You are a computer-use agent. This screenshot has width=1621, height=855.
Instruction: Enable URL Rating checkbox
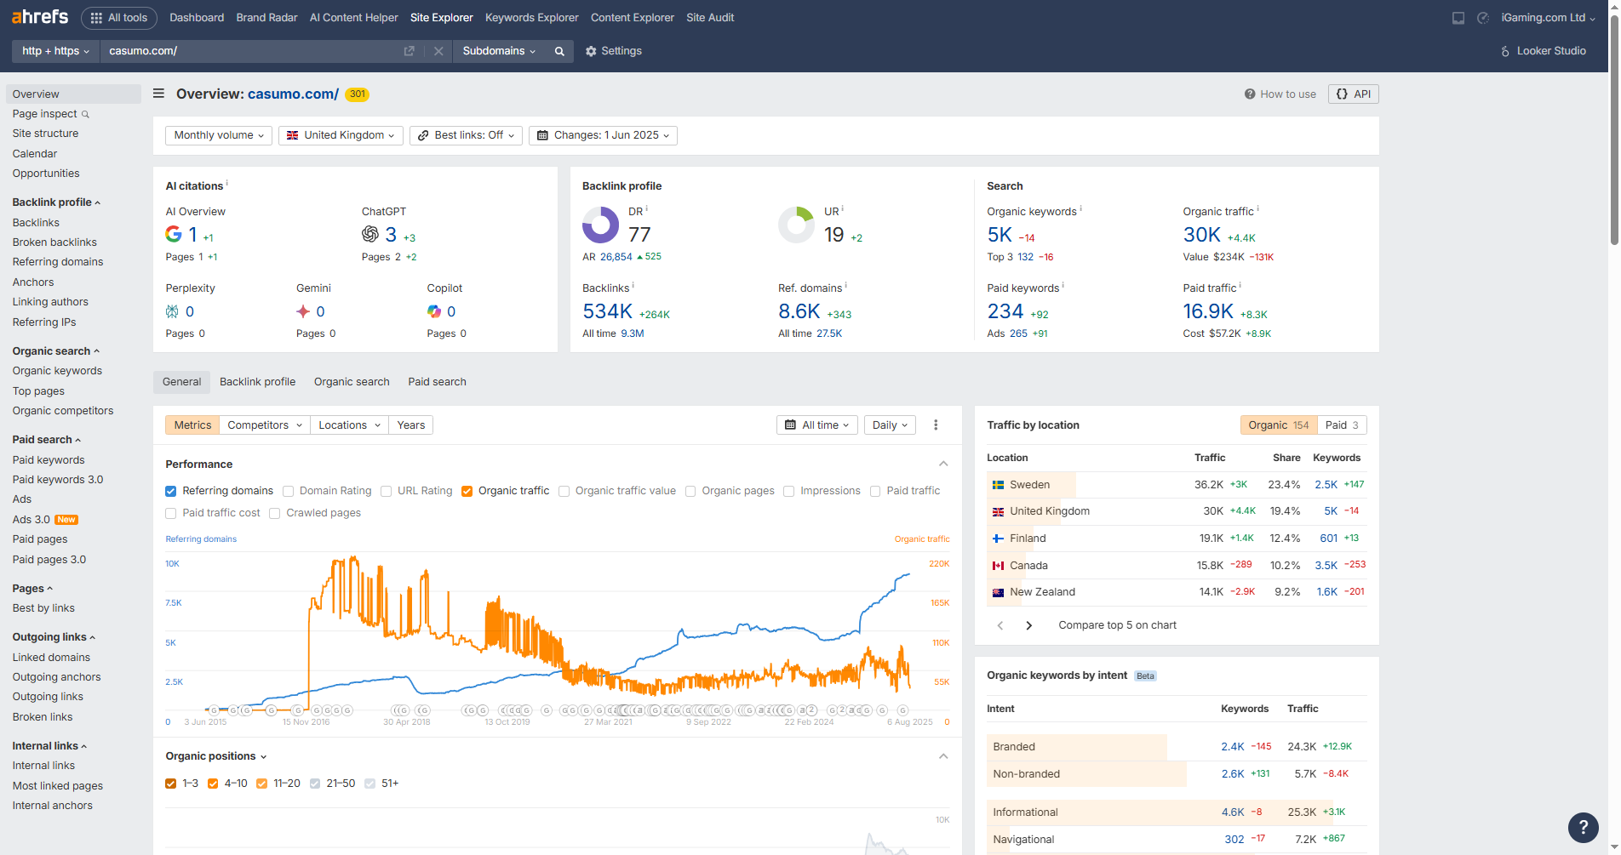[387, 491]
